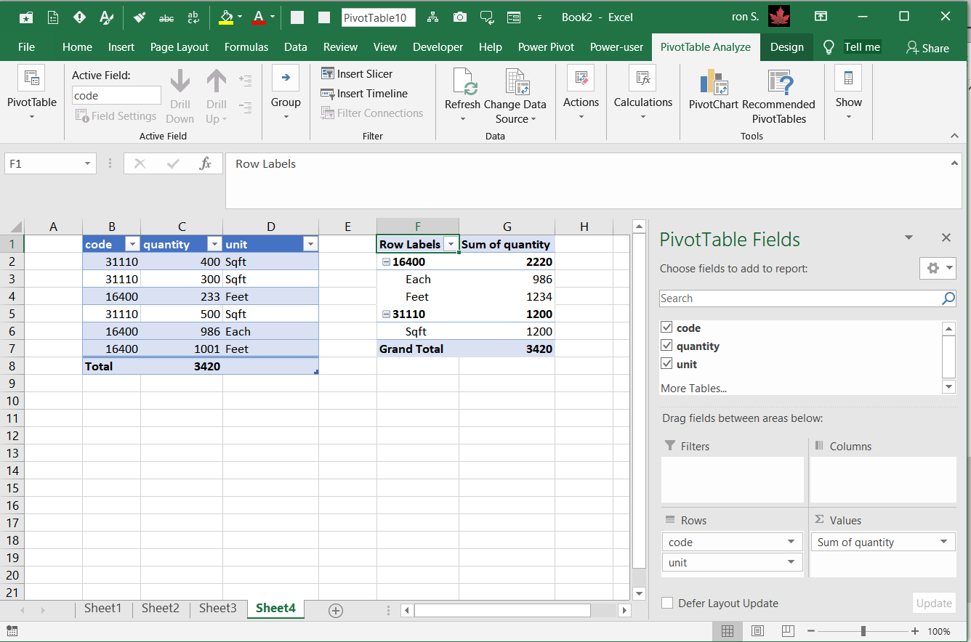
Task: Click the Active Field name box
Action: pos(116,95)
